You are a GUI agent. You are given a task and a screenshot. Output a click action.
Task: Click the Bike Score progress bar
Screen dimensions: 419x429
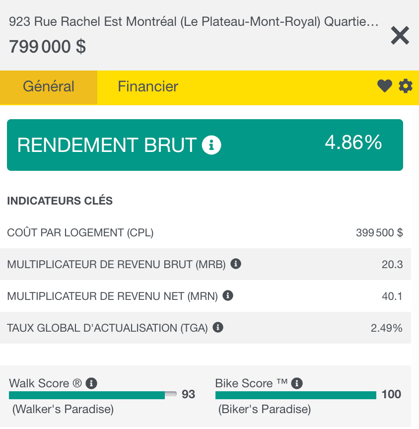point(296,395)
